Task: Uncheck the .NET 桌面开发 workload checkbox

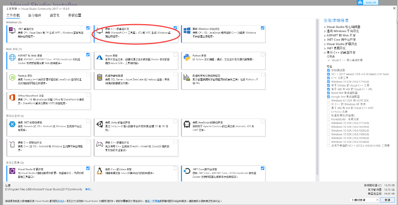Action: (x=88, y=28)
